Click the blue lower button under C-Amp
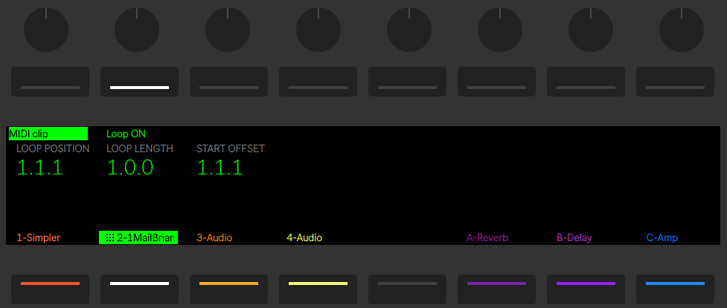Screen dimensions: 727x308 tap(675, 289)
